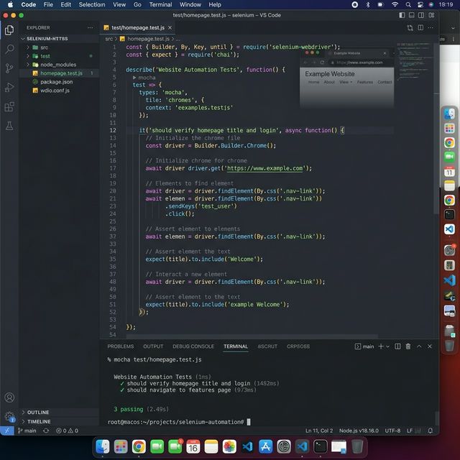460x460 pixels.
Task: Switch to DEBUG CONSOLE tab
Action: [x=193, y=346]
